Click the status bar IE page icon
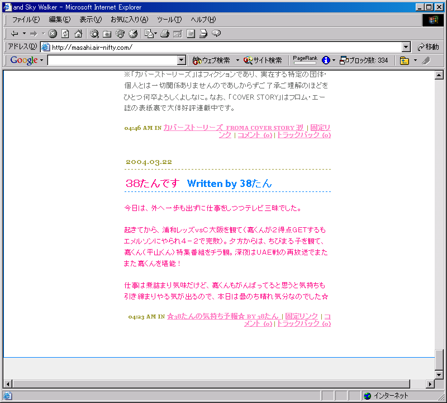 tap(7, 396)
